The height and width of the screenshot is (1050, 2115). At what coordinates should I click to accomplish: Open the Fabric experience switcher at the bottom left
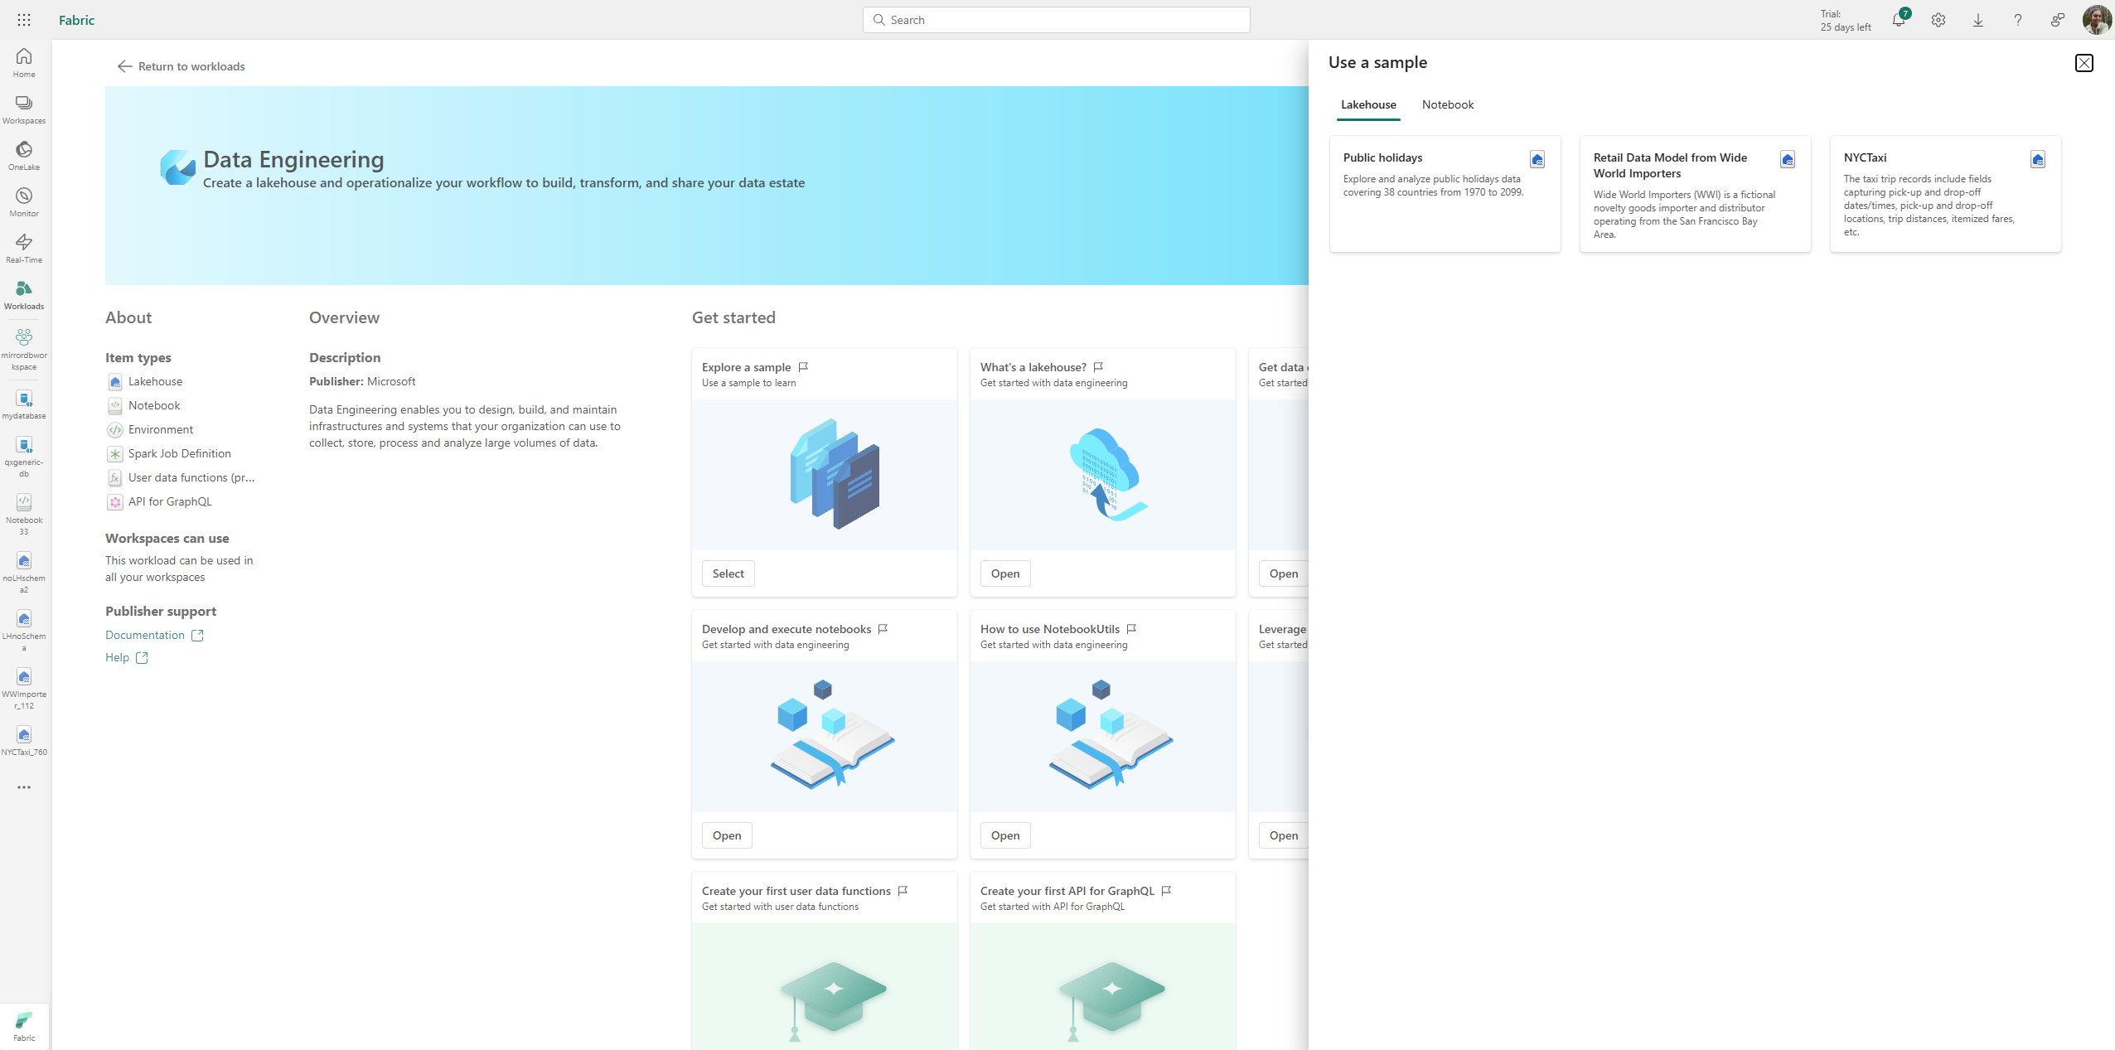24,1026
